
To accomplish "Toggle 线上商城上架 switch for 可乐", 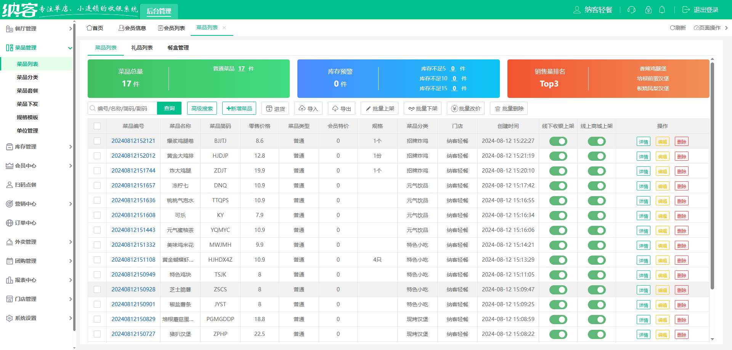I will (596, 216).
